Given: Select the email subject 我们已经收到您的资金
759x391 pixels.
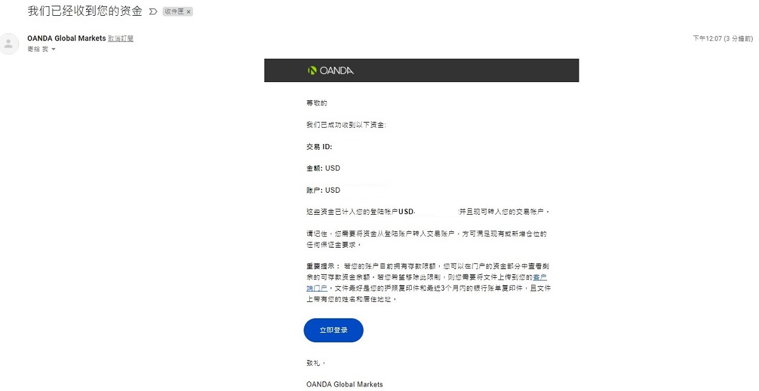Looking at the screenshot, I should (x=85, y=11).
